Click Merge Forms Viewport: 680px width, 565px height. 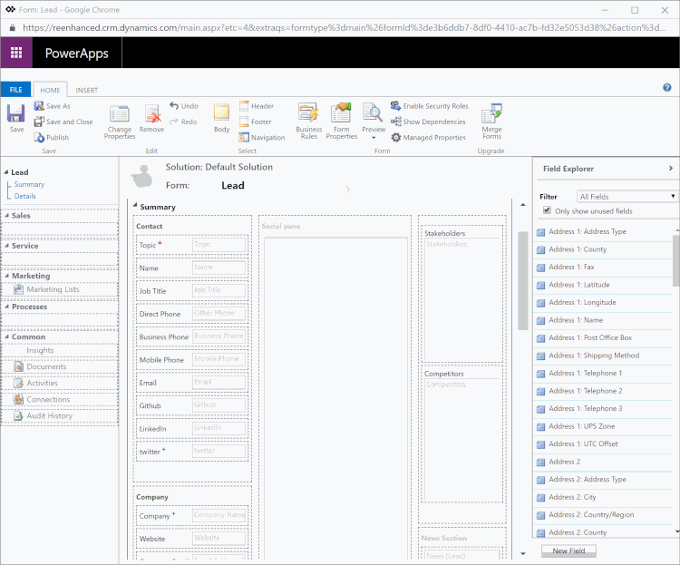pyautogui.click(x=491, y=122)
